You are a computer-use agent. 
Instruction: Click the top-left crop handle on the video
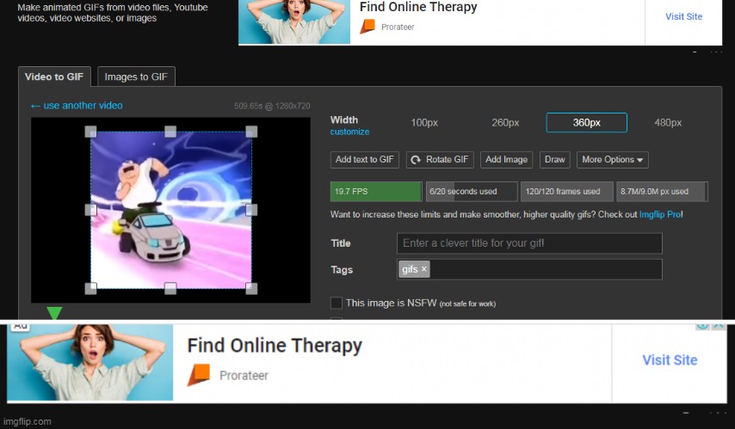(90, 131)
